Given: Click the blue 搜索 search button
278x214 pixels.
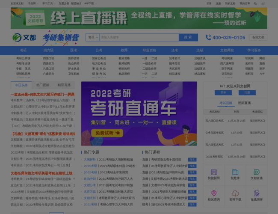Looking at the screenshot, I should pos(188,37).
